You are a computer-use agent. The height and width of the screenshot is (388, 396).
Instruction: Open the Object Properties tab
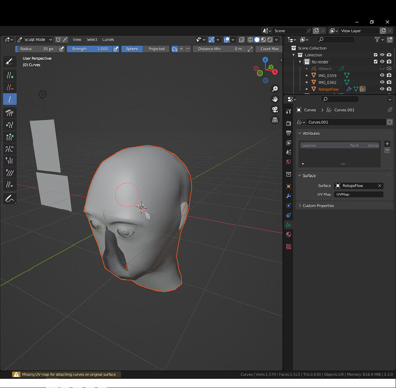pos(288,186)
